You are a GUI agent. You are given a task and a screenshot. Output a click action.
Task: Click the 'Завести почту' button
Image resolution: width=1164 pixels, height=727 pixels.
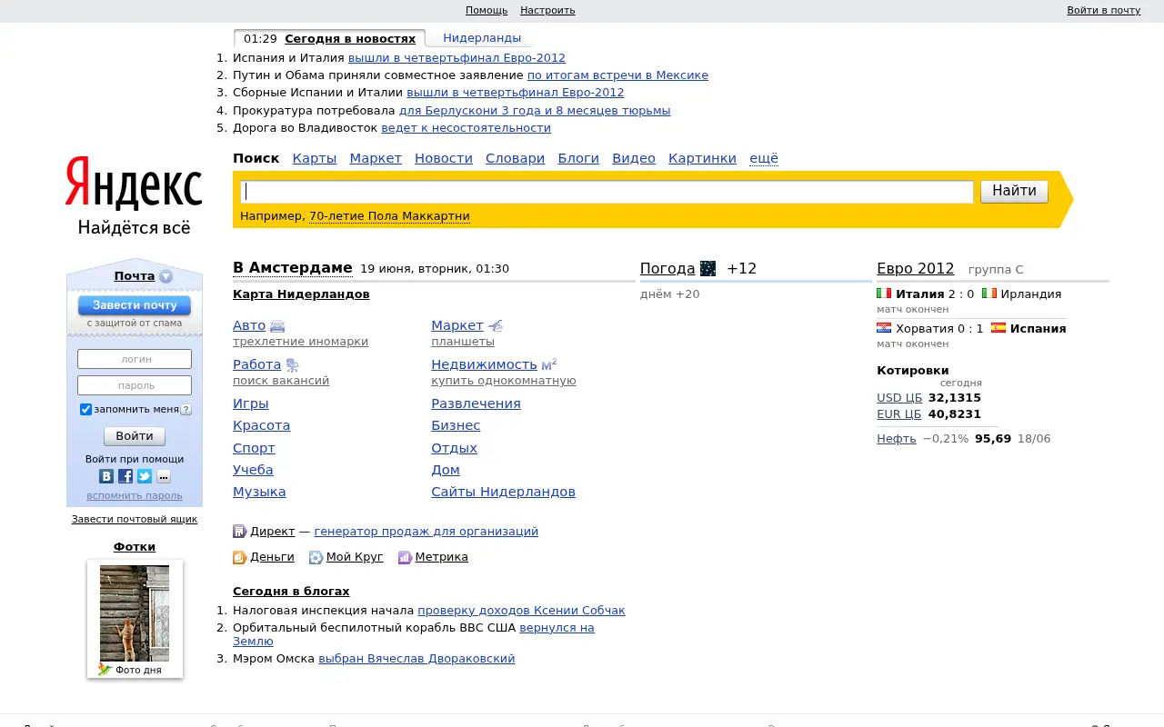coord(135,305)
